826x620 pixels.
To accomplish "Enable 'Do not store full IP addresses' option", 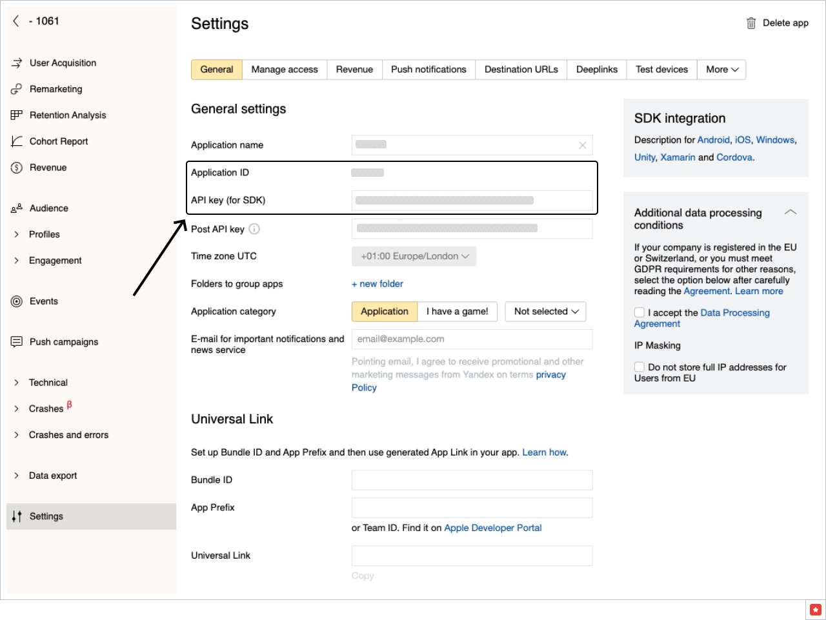I will pos(640,366).
